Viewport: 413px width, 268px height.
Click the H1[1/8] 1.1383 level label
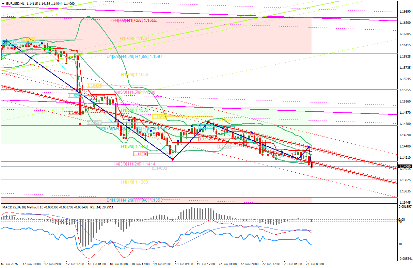134,182
